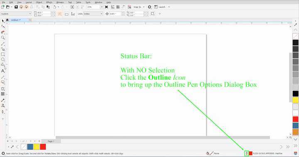The image size is (299, 157).
Task: Click the Fill bucket icon in status bar
Action: 208,153
